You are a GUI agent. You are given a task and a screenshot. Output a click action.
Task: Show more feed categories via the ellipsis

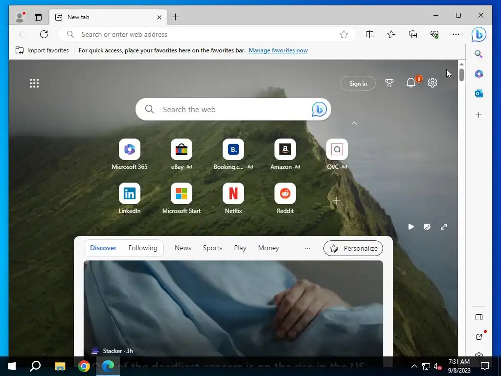(x=307, y=248)
